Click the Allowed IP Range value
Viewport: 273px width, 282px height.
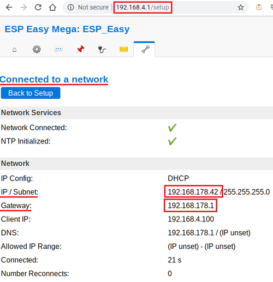201,247
